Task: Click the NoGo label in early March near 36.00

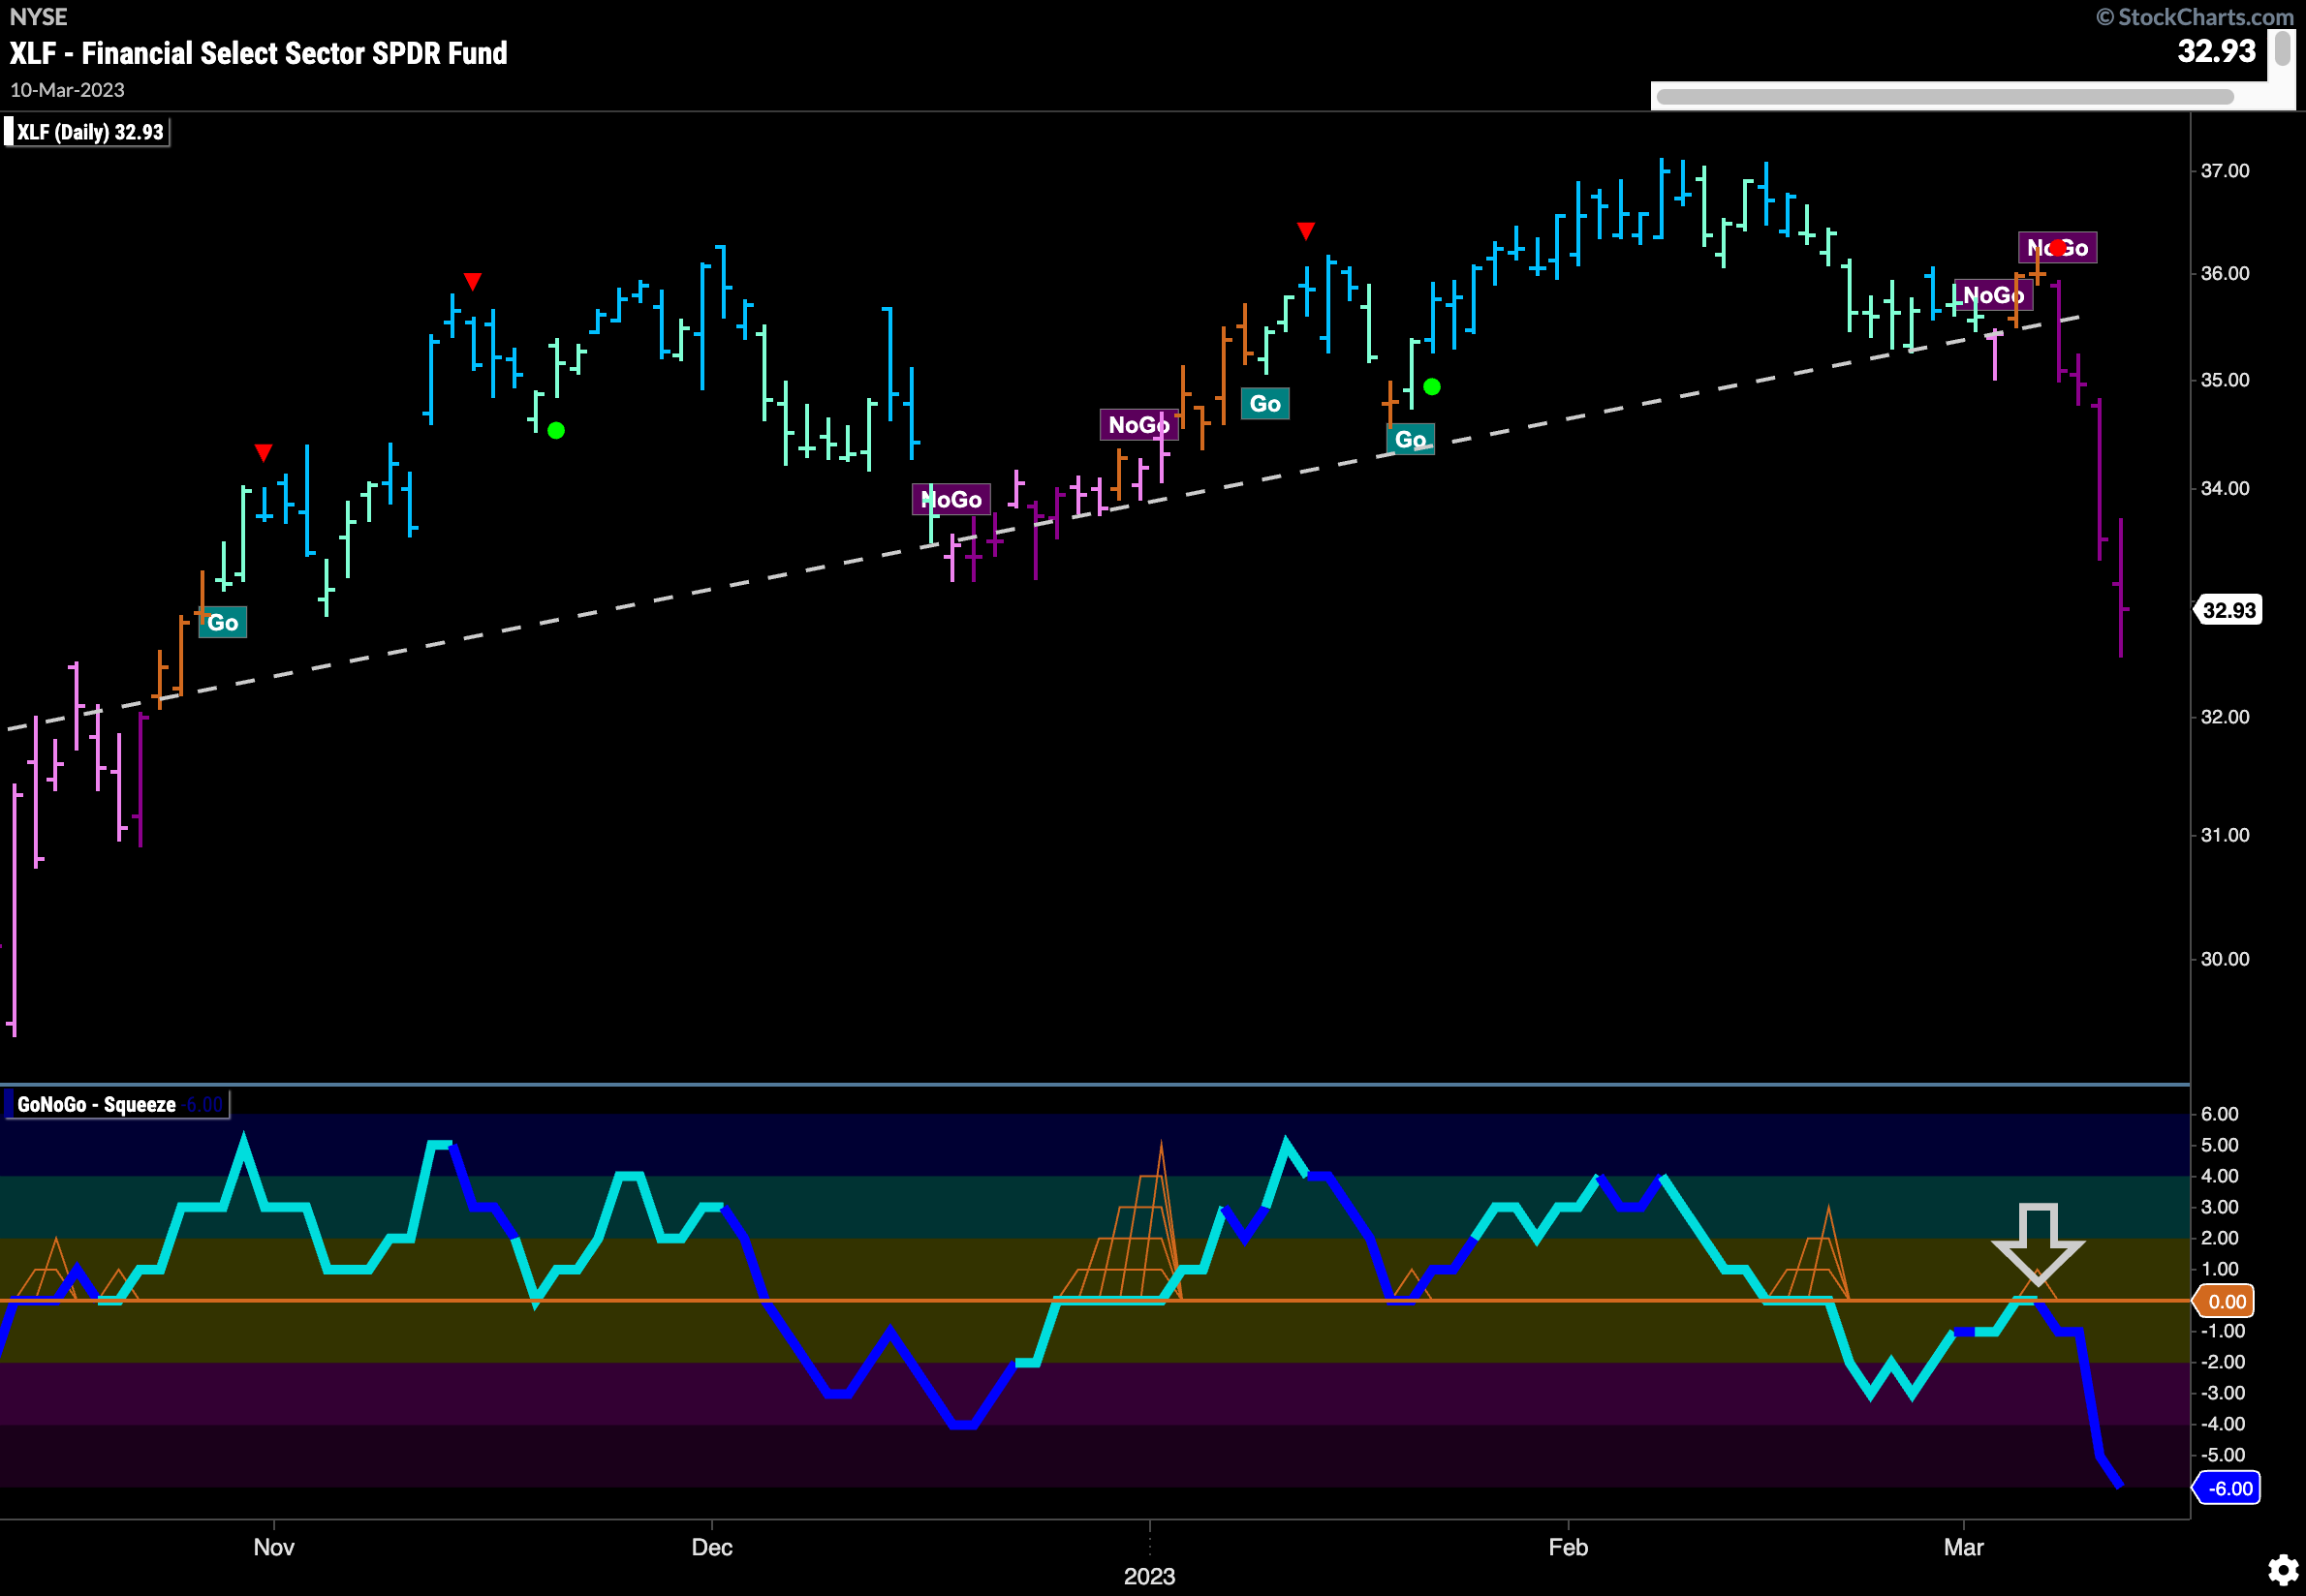Action: [1993, 295]
